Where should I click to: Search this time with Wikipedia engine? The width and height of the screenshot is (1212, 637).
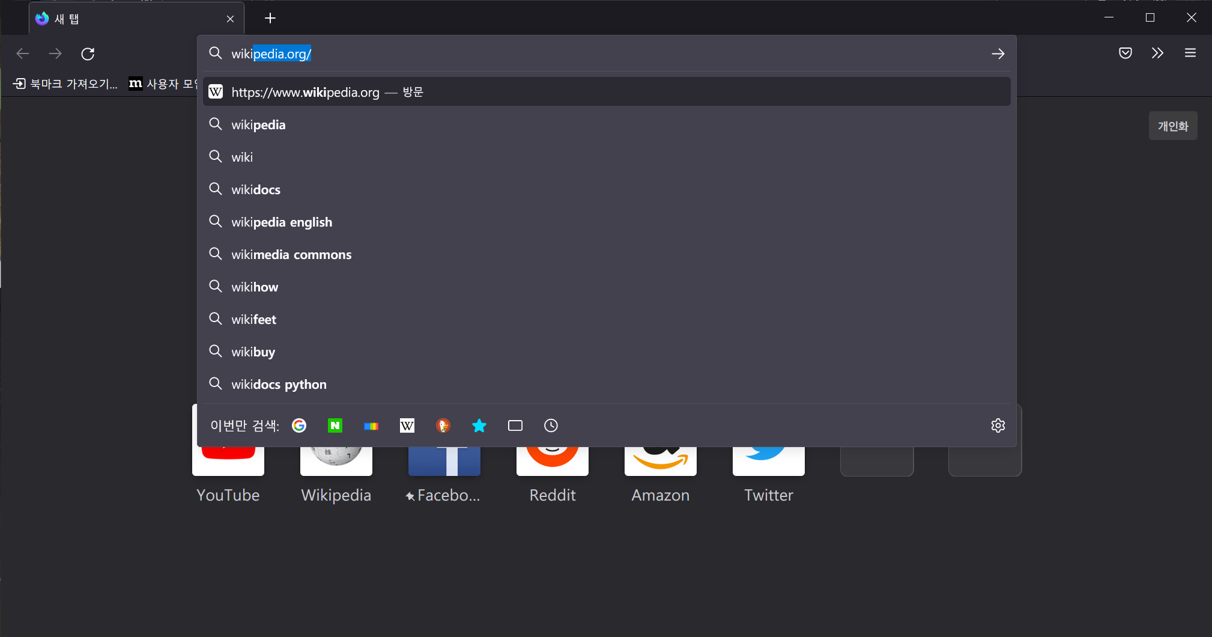407,425
